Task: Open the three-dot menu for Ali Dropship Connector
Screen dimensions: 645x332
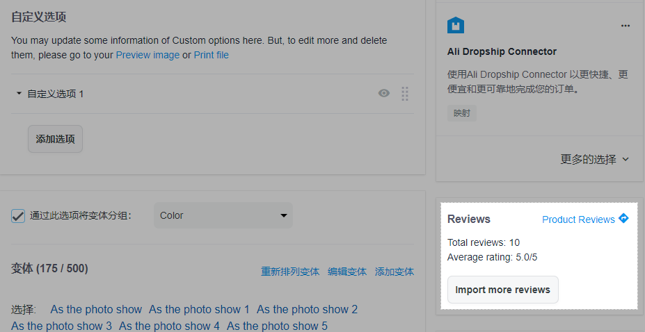Action: pyautogui.click(x=625, y=26)
